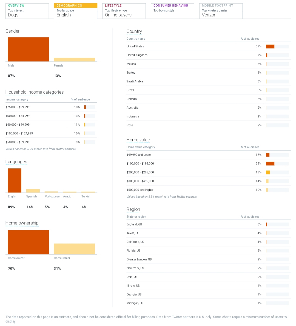
Task: Select the Ohio, US region row
Action: coord(209,277)
